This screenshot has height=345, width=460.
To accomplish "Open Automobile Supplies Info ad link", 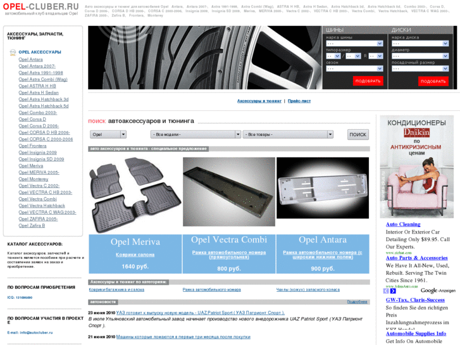I will pyautogui.click(x=416, y=334).
